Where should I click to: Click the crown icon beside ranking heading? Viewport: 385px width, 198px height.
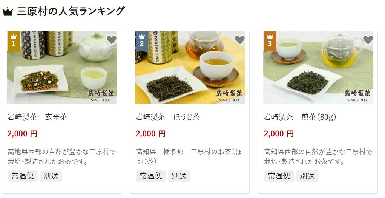pyautogui.click(x=8, y=12)
